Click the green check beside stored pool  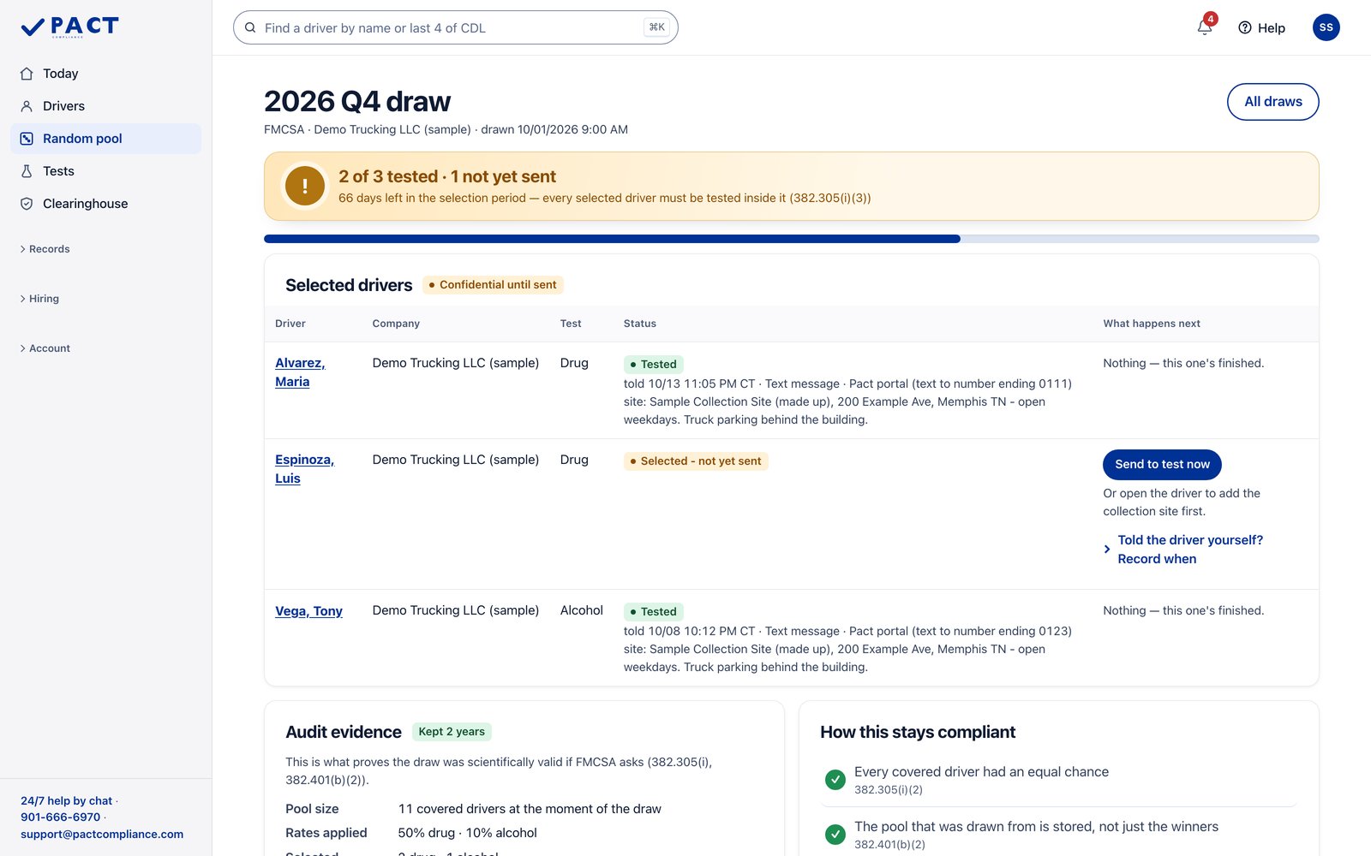pos(835,835)
